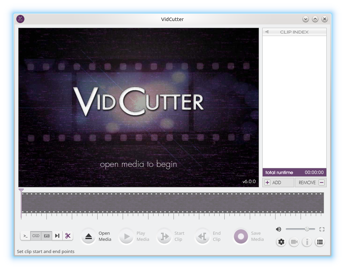
Task: Click the timeline playhead marker
Action: (x=21, y=190)
